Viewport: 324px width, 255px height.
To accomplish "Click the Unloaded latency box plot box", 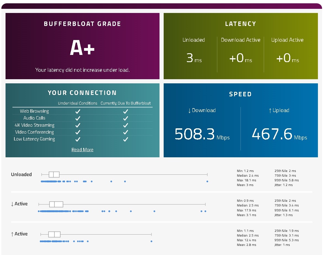I will (x=54, y=174).
